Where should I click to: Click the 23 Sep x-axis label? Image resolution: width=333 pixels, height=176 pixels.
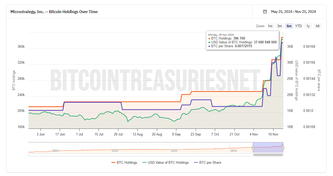click(x=196, y=134)
